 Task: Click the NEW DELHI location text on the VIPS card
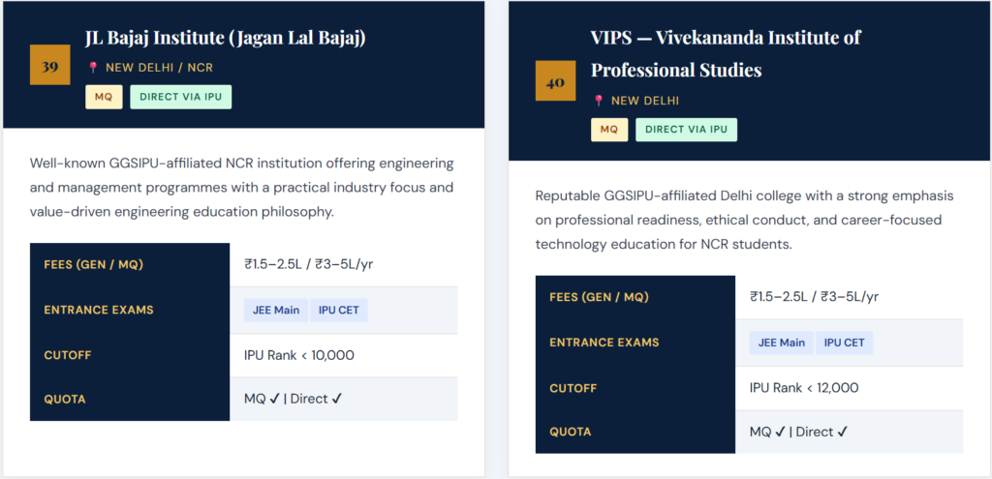coord(645,101)
